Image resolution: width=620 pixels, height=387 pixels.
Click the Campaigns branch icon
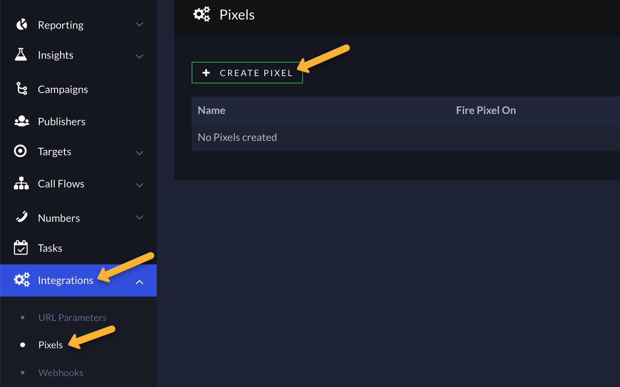(21, 89)
